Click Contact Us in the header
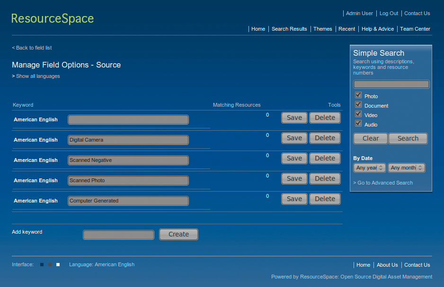Image resolution: width=444 pixels, height=287 pixels. click(417, 13)
